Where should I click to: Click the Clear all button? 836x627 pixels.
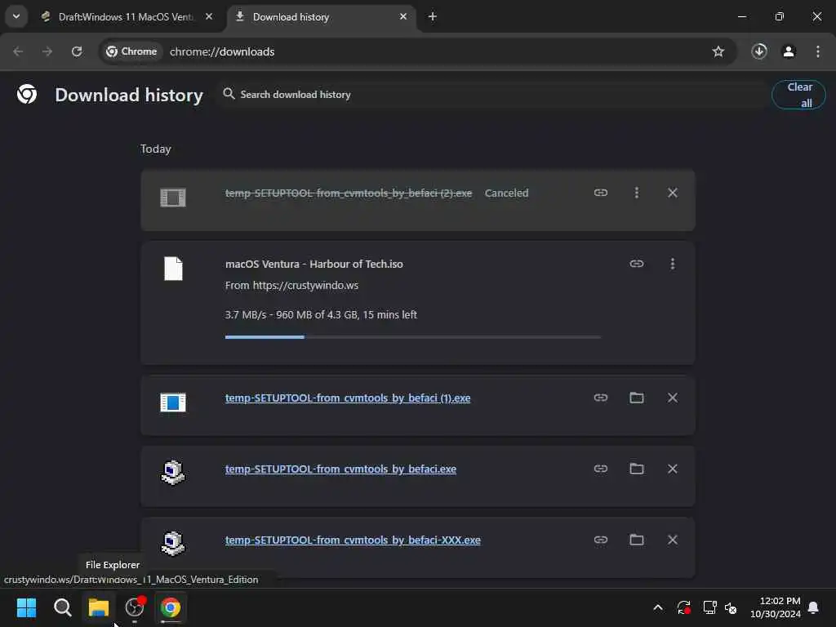pyautogui.click(x=798, y=95)
